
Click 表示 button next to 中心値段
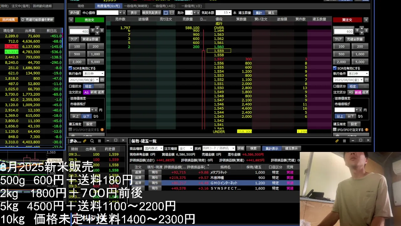coord(134,13)
